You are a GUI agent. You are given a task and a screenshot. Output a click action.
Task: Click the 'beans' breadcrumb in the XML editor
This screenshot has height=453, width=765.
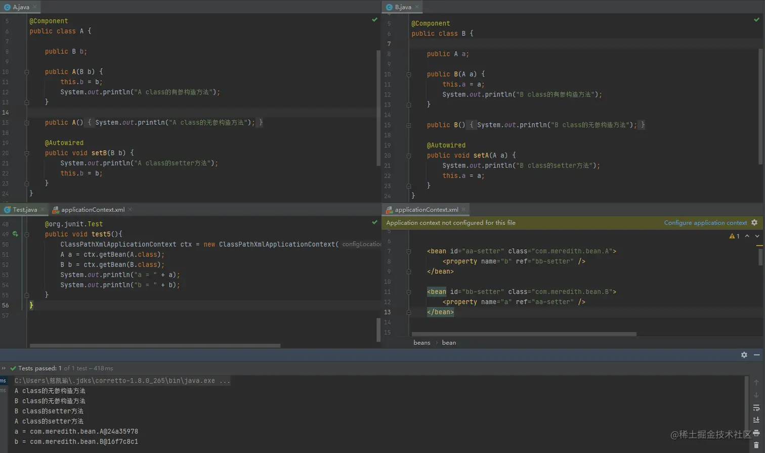coord(421,343)
